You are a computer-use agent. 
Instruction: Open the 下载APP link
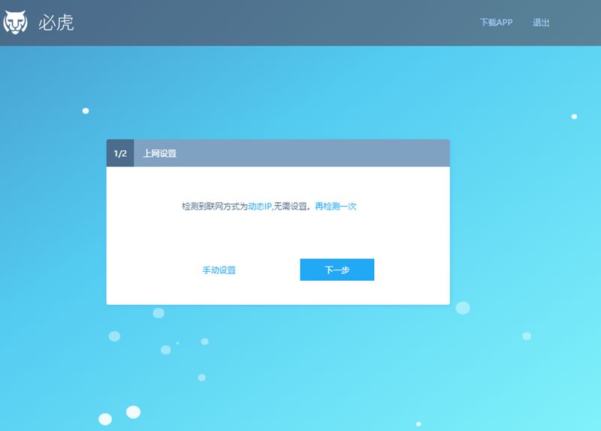[x=496, y=23]
